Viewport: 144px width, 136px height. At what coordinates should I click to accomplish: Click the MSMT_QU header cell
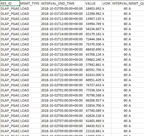(x=136, y=3)
